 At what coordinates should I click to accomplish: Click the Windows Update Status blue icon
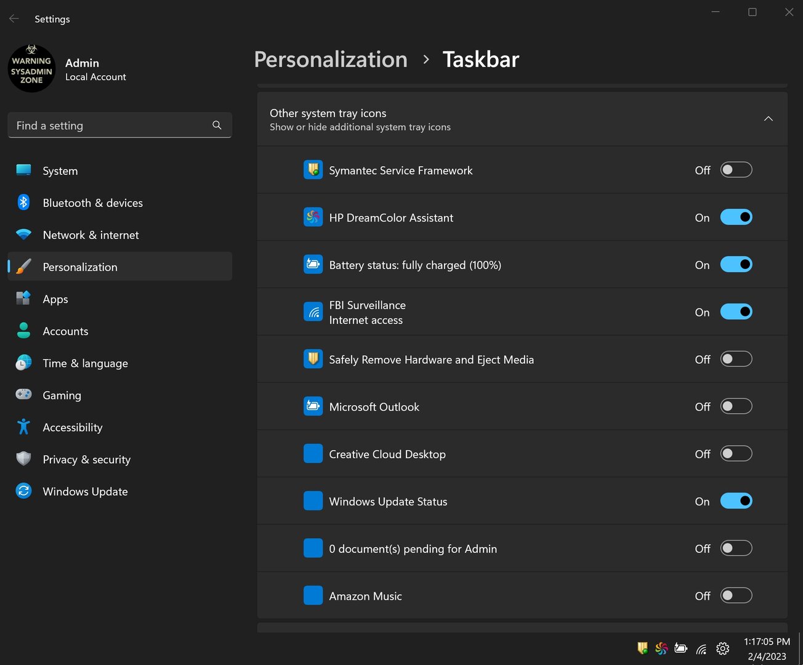tap(313, 501)
